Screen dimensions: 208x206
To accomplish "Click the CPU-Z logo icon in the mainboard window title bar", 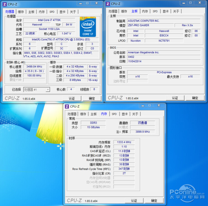I will tap(108, 4).
